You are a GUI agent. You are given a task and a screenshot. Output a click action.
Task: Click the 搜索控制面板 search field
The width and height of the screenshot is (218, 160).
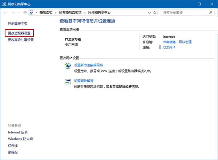185,13
